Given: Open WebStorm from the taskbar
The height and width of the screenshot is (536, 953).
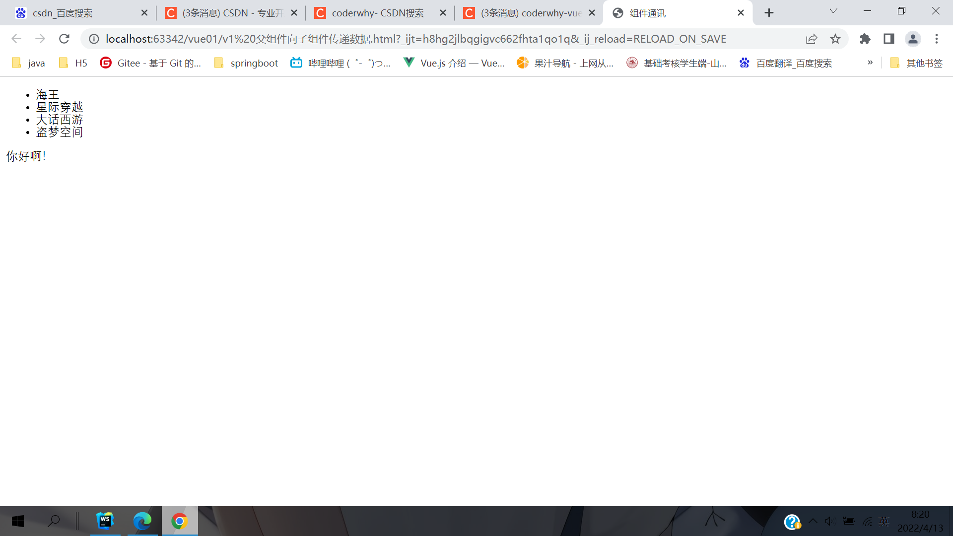Looking at the screenshot, I should click(105, 521).
